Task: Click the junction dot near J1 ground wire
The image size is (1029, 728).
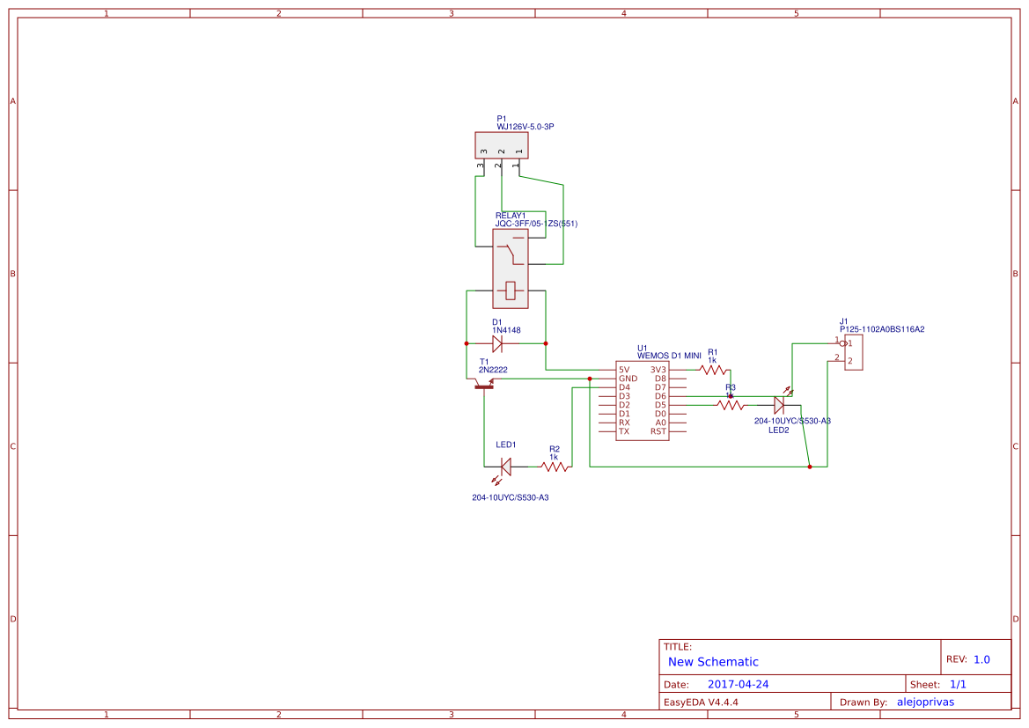Action: tap(810, 467)
